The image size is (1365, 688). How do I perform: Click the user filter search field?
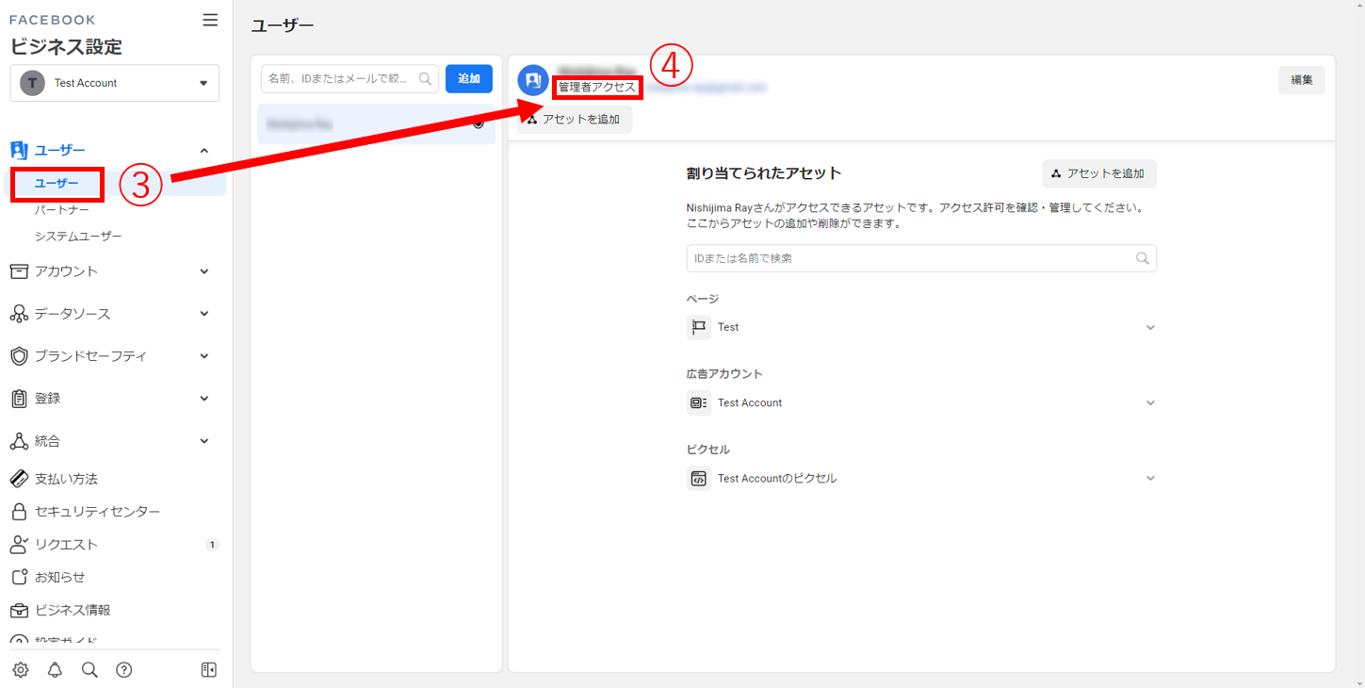point(343,79)
